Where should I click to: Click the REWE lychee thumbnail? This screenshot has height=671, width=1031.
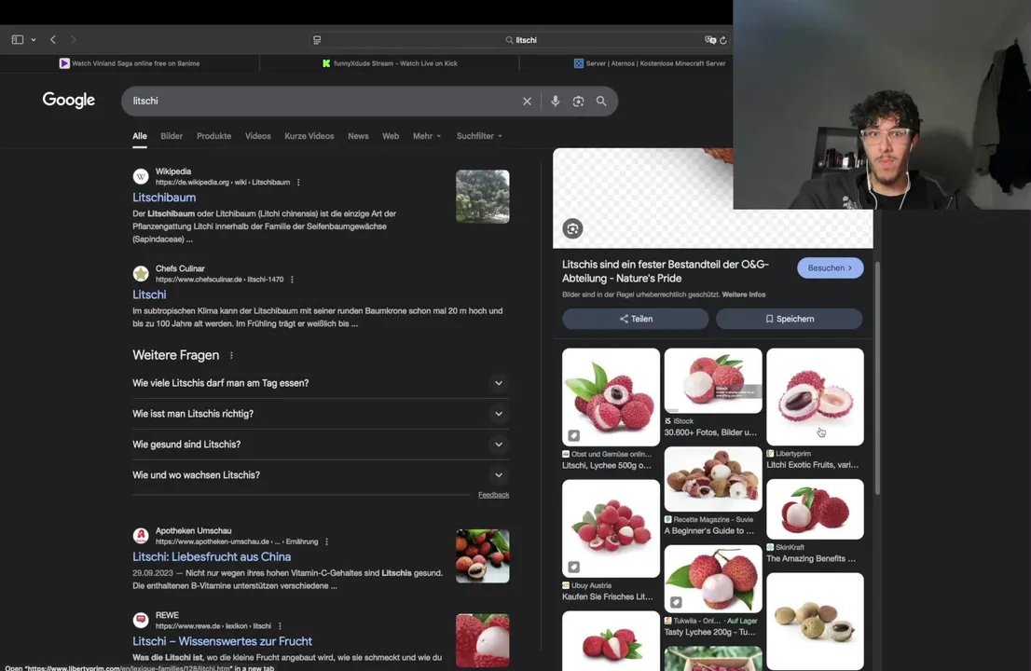(482, 640)
